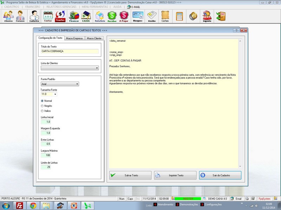The image size is (281, 210).
Task: Open the Fornece suppliers icon
Action: click(20, 16)
